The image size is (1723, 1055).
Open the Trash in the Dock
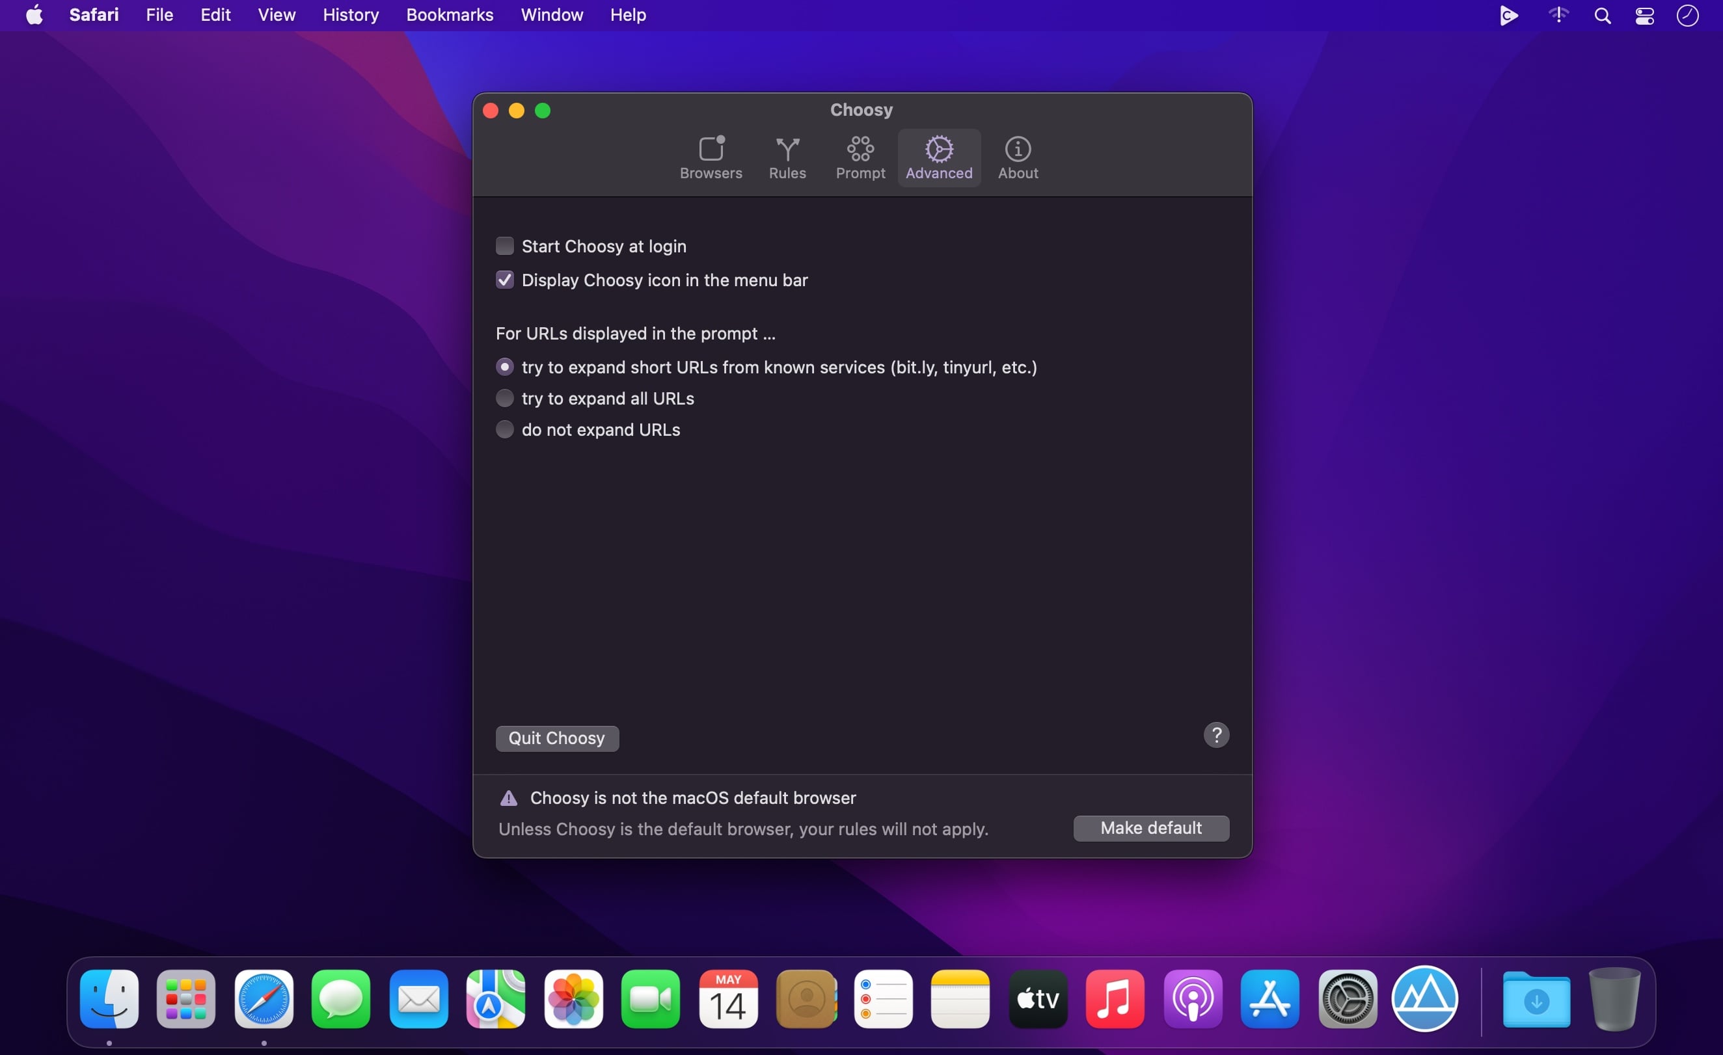1614,998
